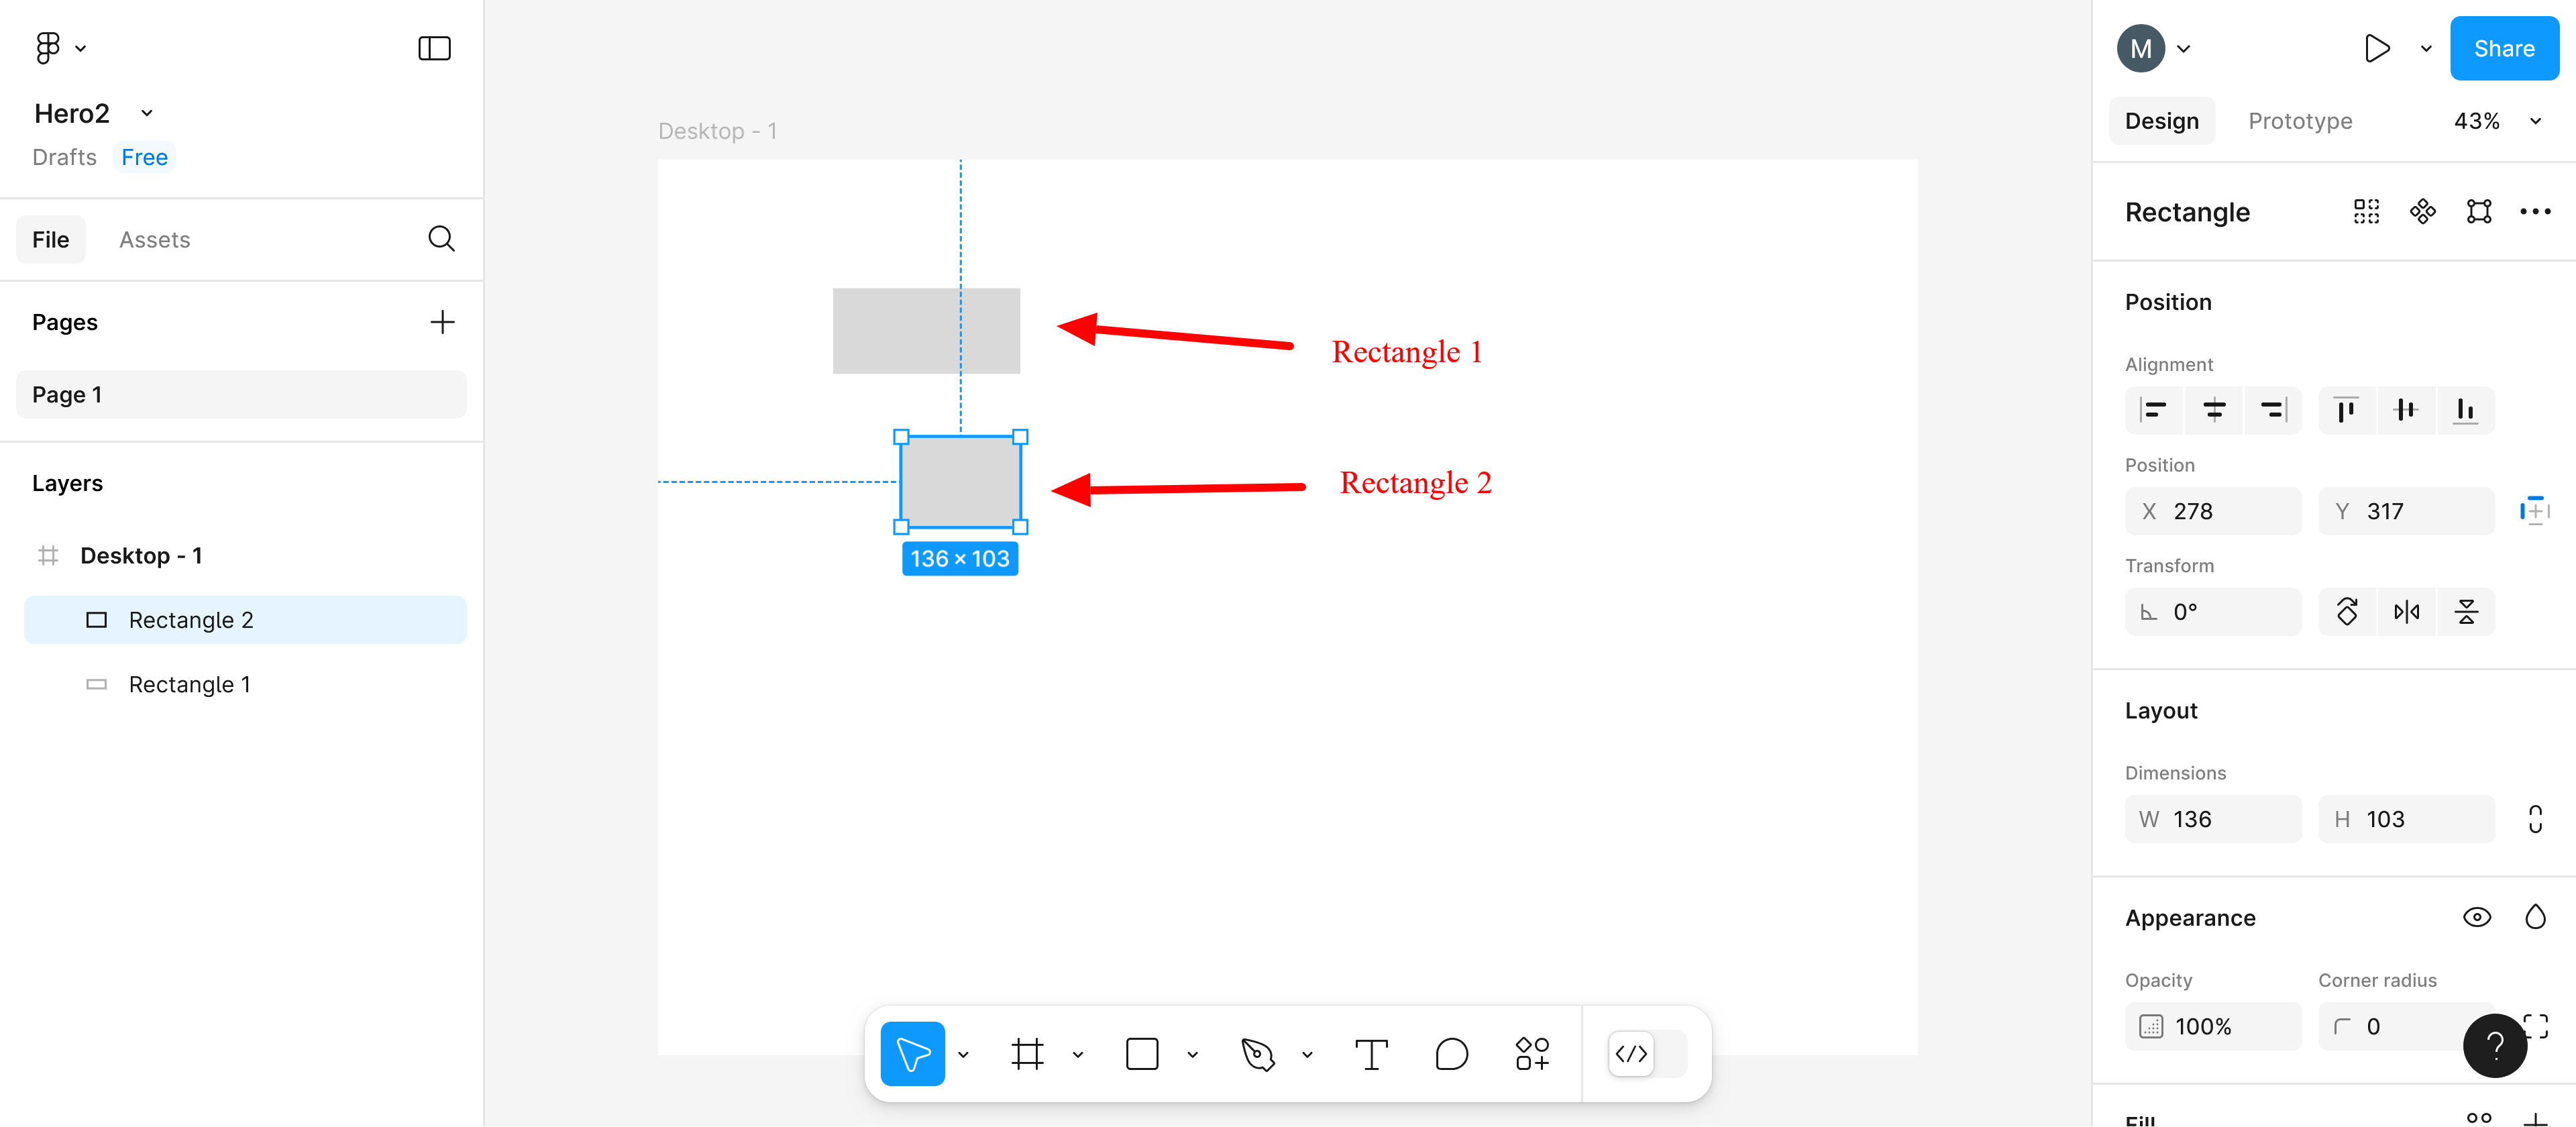Select the Pen tool
The height and width of the screenshot is (1127, 2576).
[x=1257, y=1053]
